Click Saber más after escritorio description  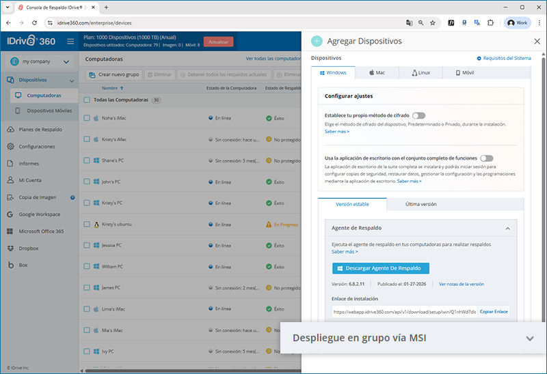pos(409,181)
